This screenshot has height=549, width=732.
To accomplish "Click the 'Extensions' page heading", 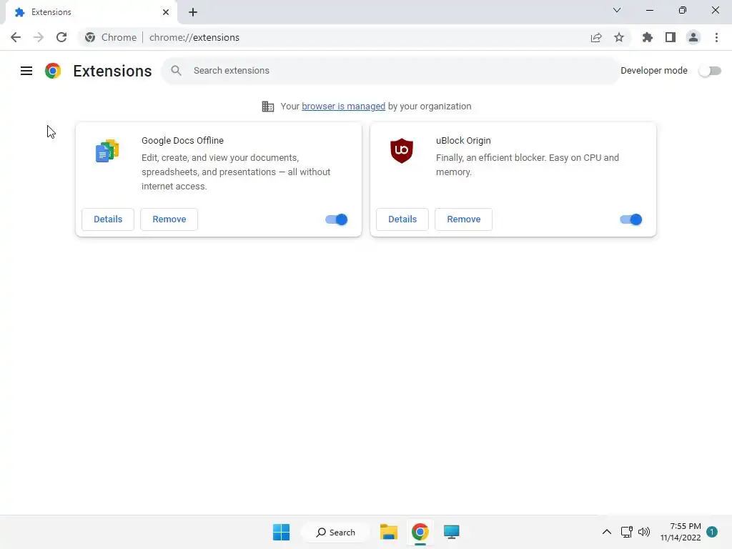I will tap(112, 71).
